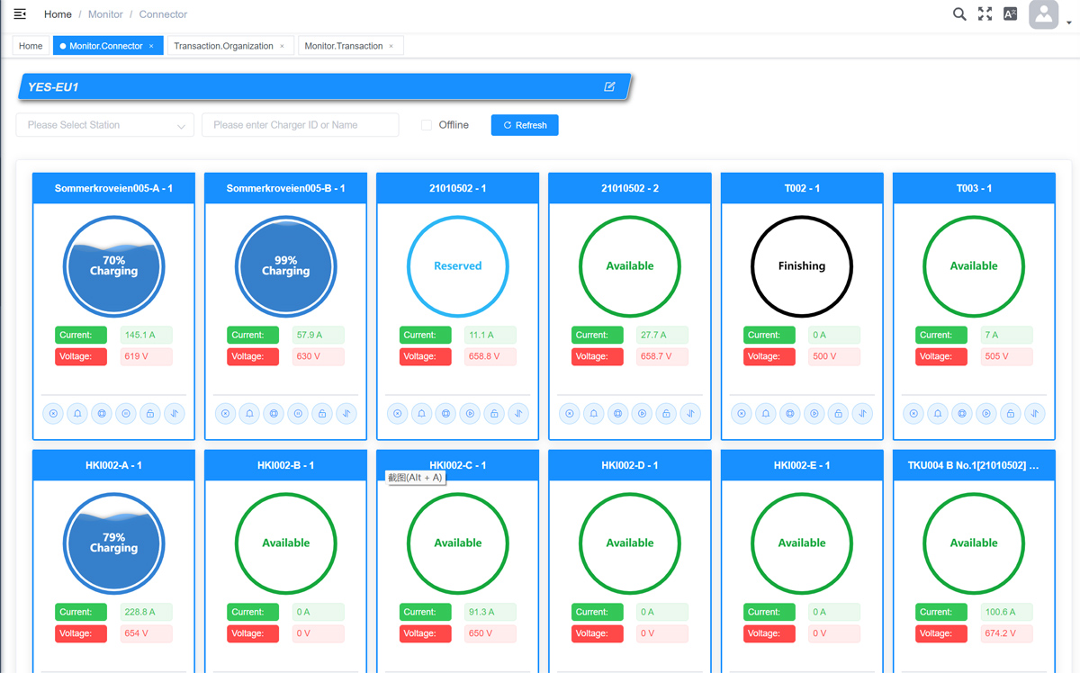Viewport: 1080px width, 673px height.
Task: Close the Monitor.Transaction tab
Action: point(391,46)
